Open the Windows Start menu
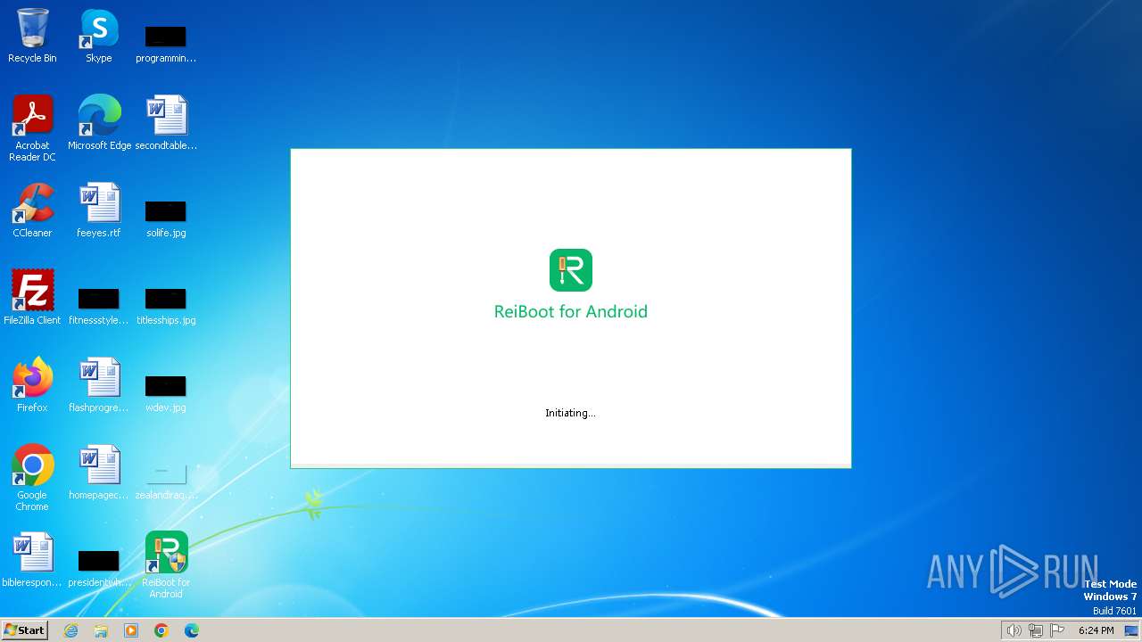Viewport: 1142px width, 642px height. (24, 630)
